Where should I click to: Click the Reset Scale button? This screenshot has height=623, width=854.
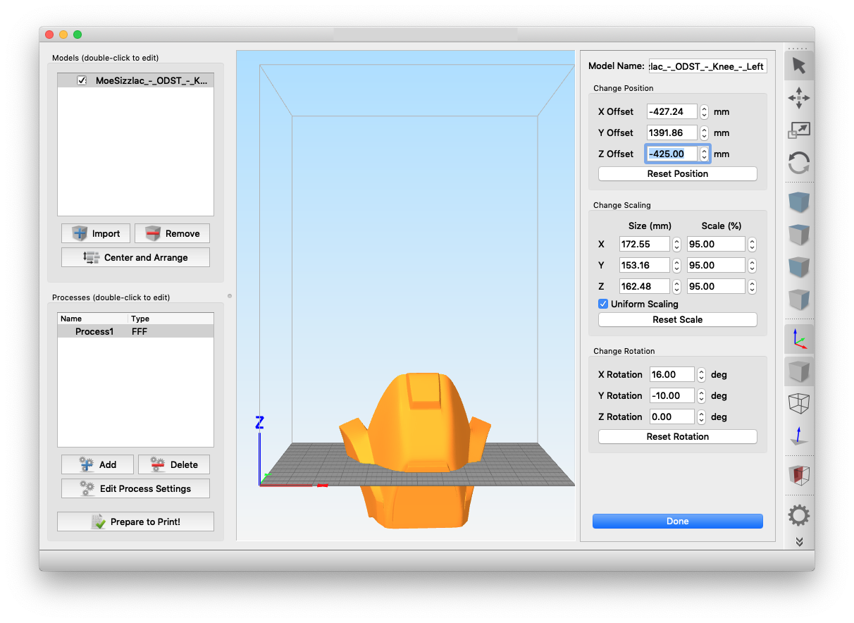[678, 319]
